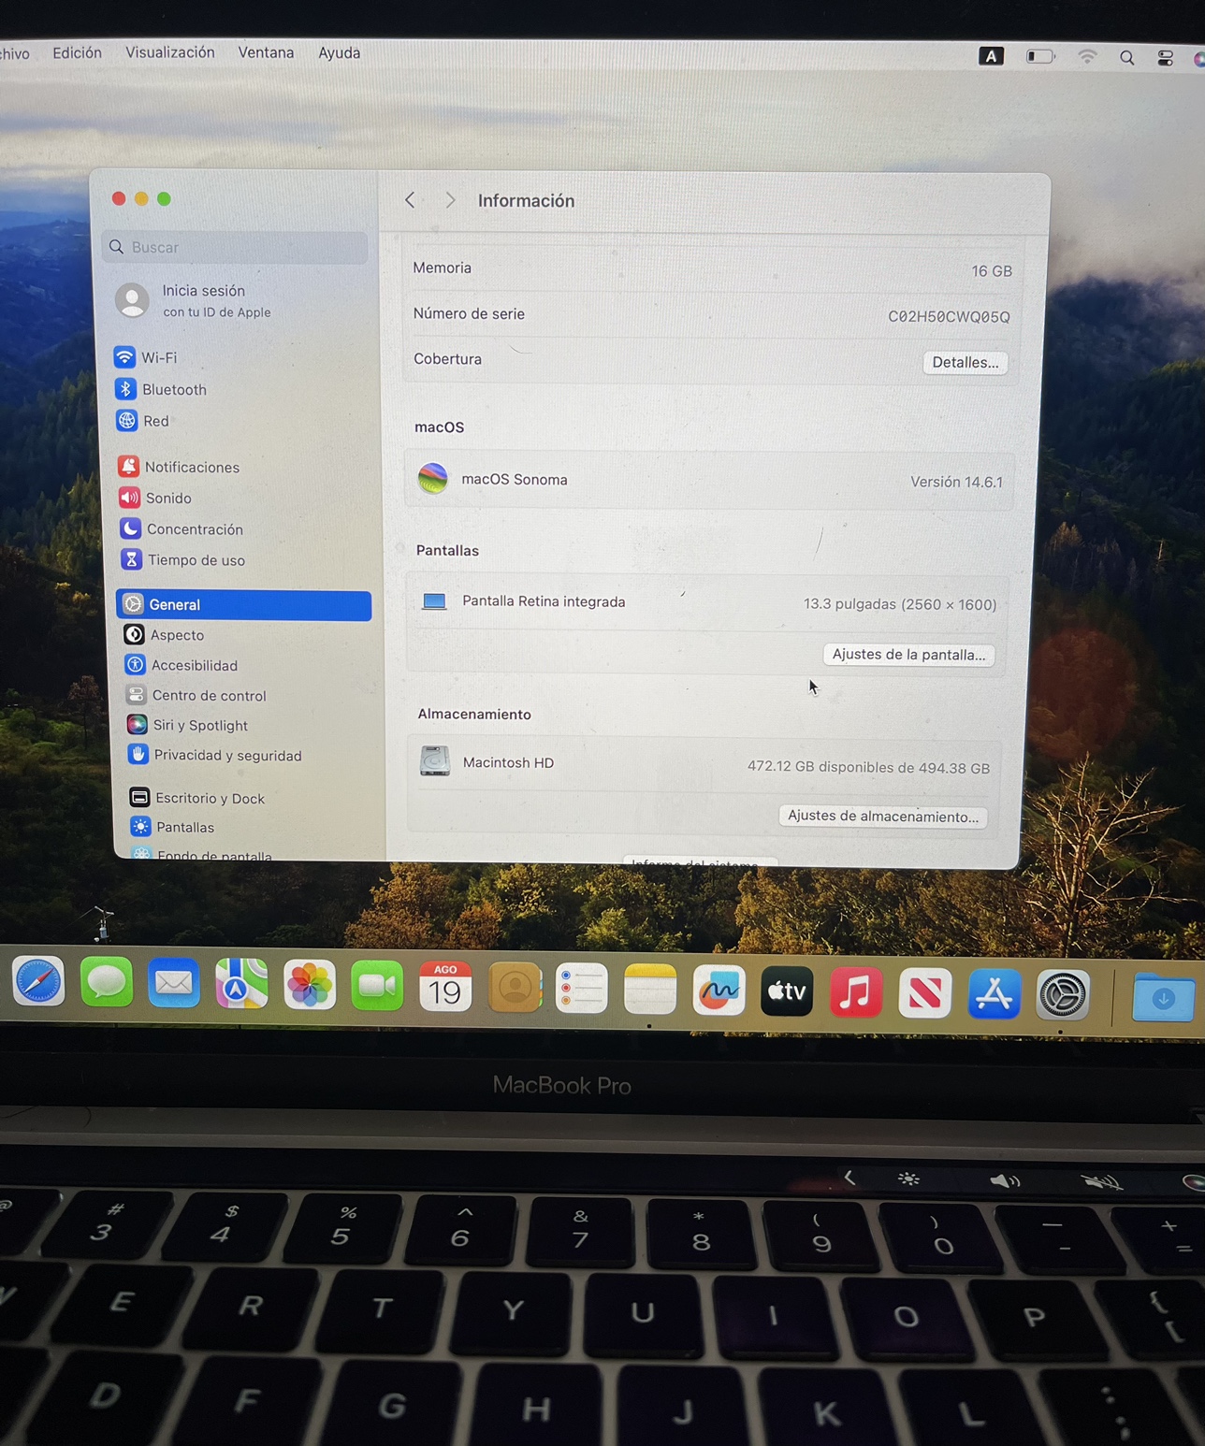Go back with the left chevron
The height and width of the screenshot is (1446, 1205).
410,200
